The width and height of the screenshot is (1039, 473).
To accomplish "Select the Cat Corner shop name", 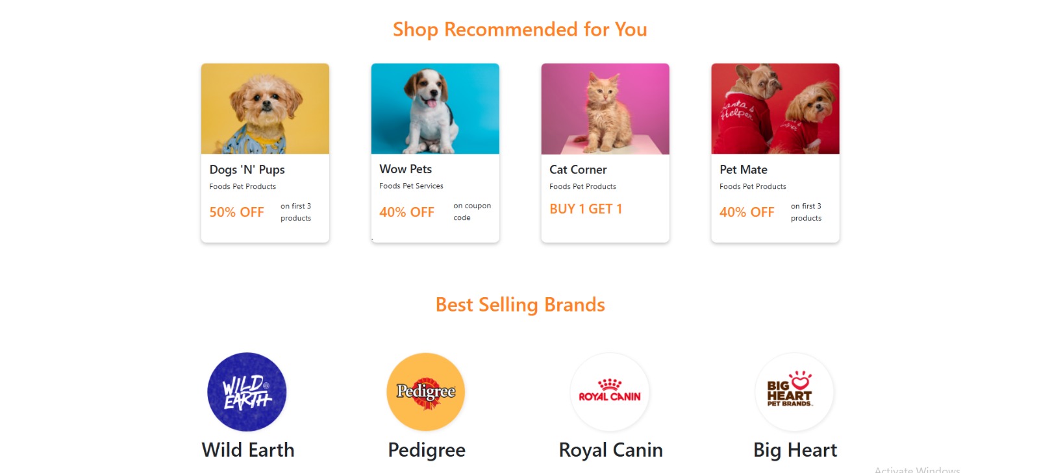I will tap(578, 169).
